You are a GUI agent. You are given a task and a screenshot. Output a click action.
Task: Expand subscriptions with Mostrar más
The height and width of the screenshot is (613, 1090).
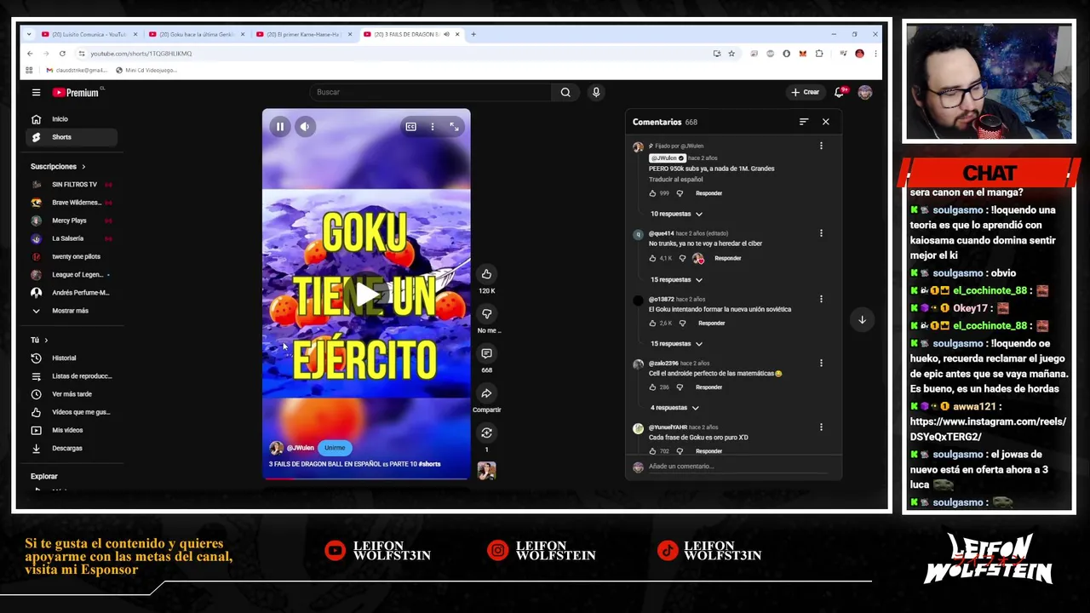(x=72, y=311)
